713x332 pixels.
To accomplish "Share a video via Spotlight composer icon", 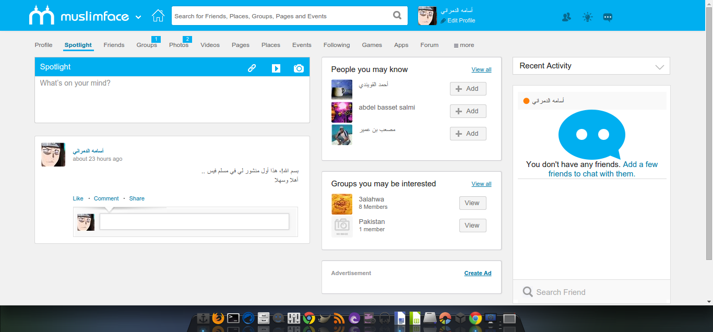I will point(276,67).
